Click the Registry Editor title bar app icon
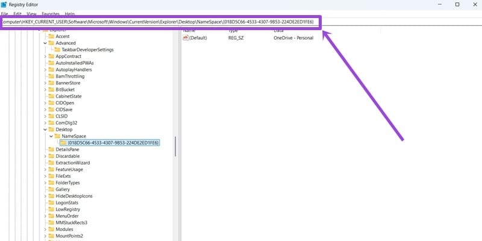Image resolution: width=482 pixels, height=241 pixels. [4, 4]
